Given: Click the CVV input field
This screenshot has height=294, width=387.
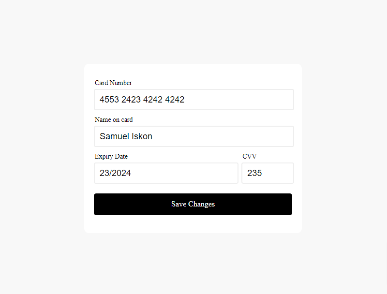Looking at the screenshot, I should 268,173.
